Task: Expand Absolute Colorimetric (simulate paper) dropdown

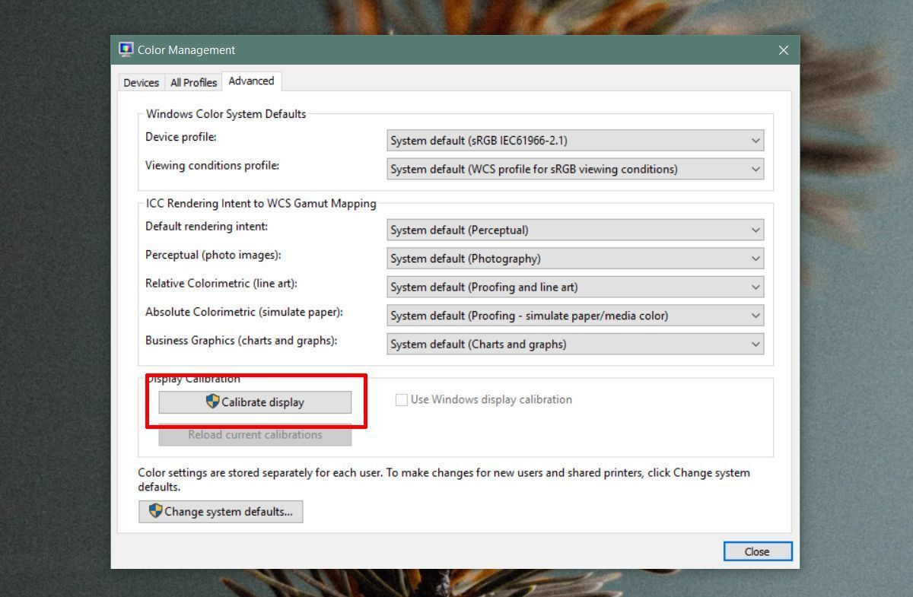Action: pos(574,316)
